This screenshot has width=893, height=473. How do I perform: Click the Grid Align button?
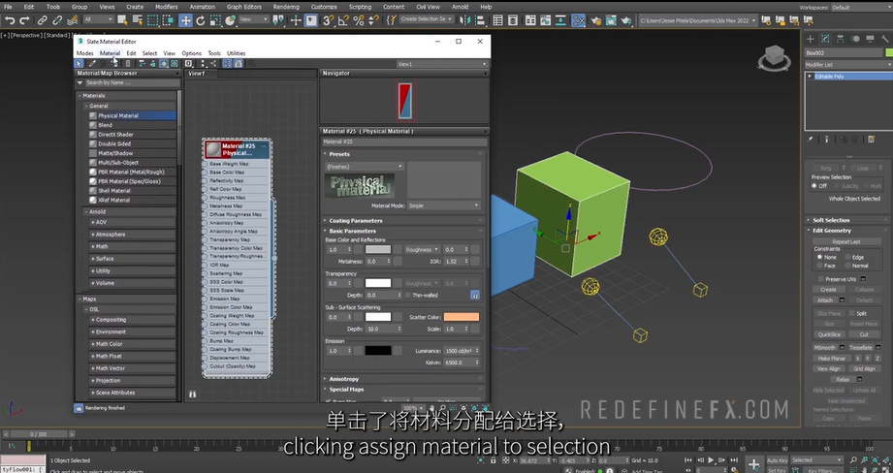click(864, 369)
